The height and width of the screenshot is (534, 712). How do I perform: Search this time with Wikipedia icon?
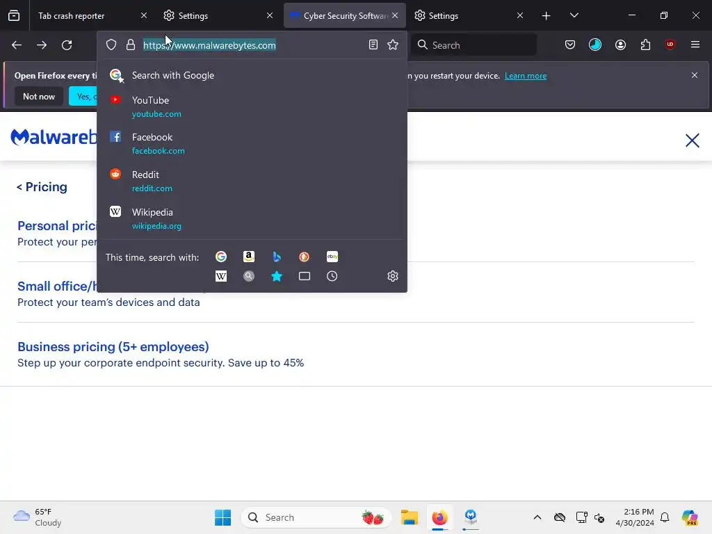[221, 276]
